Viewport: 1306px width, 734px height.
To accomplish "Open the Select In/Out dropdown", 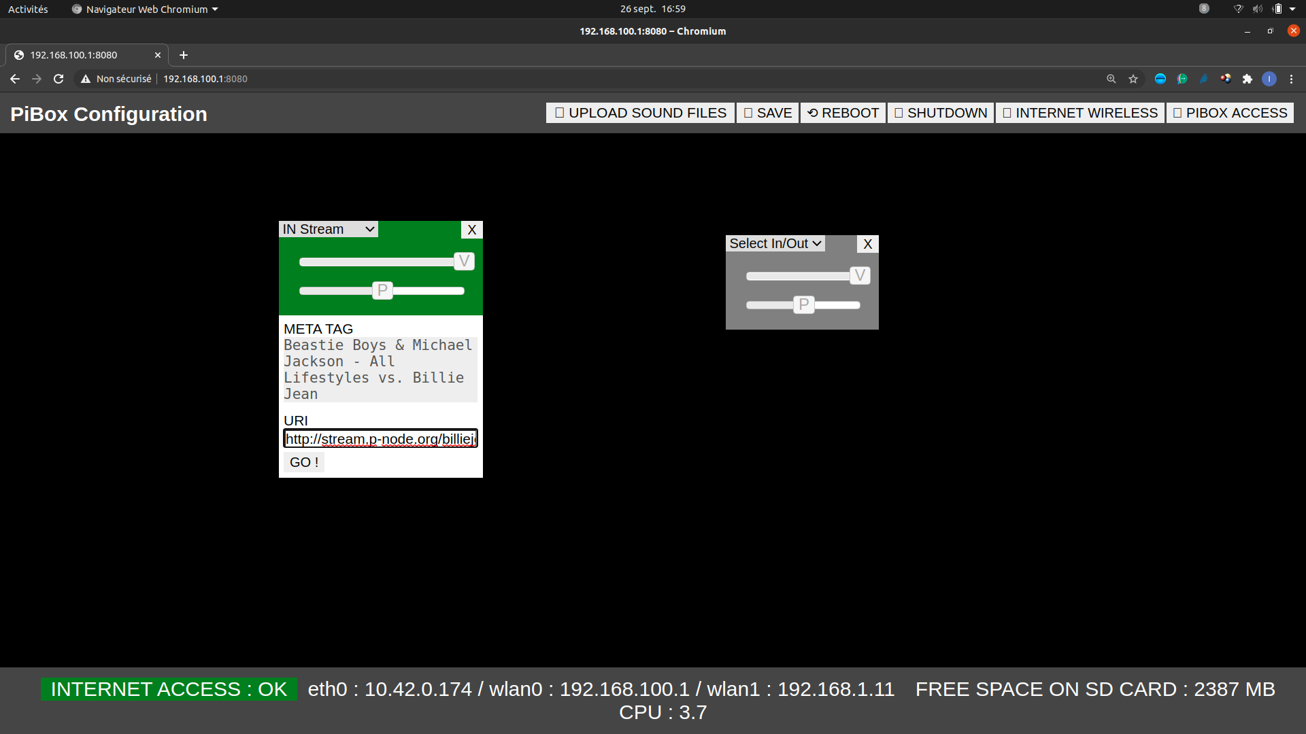I will (x=775, y=243).
